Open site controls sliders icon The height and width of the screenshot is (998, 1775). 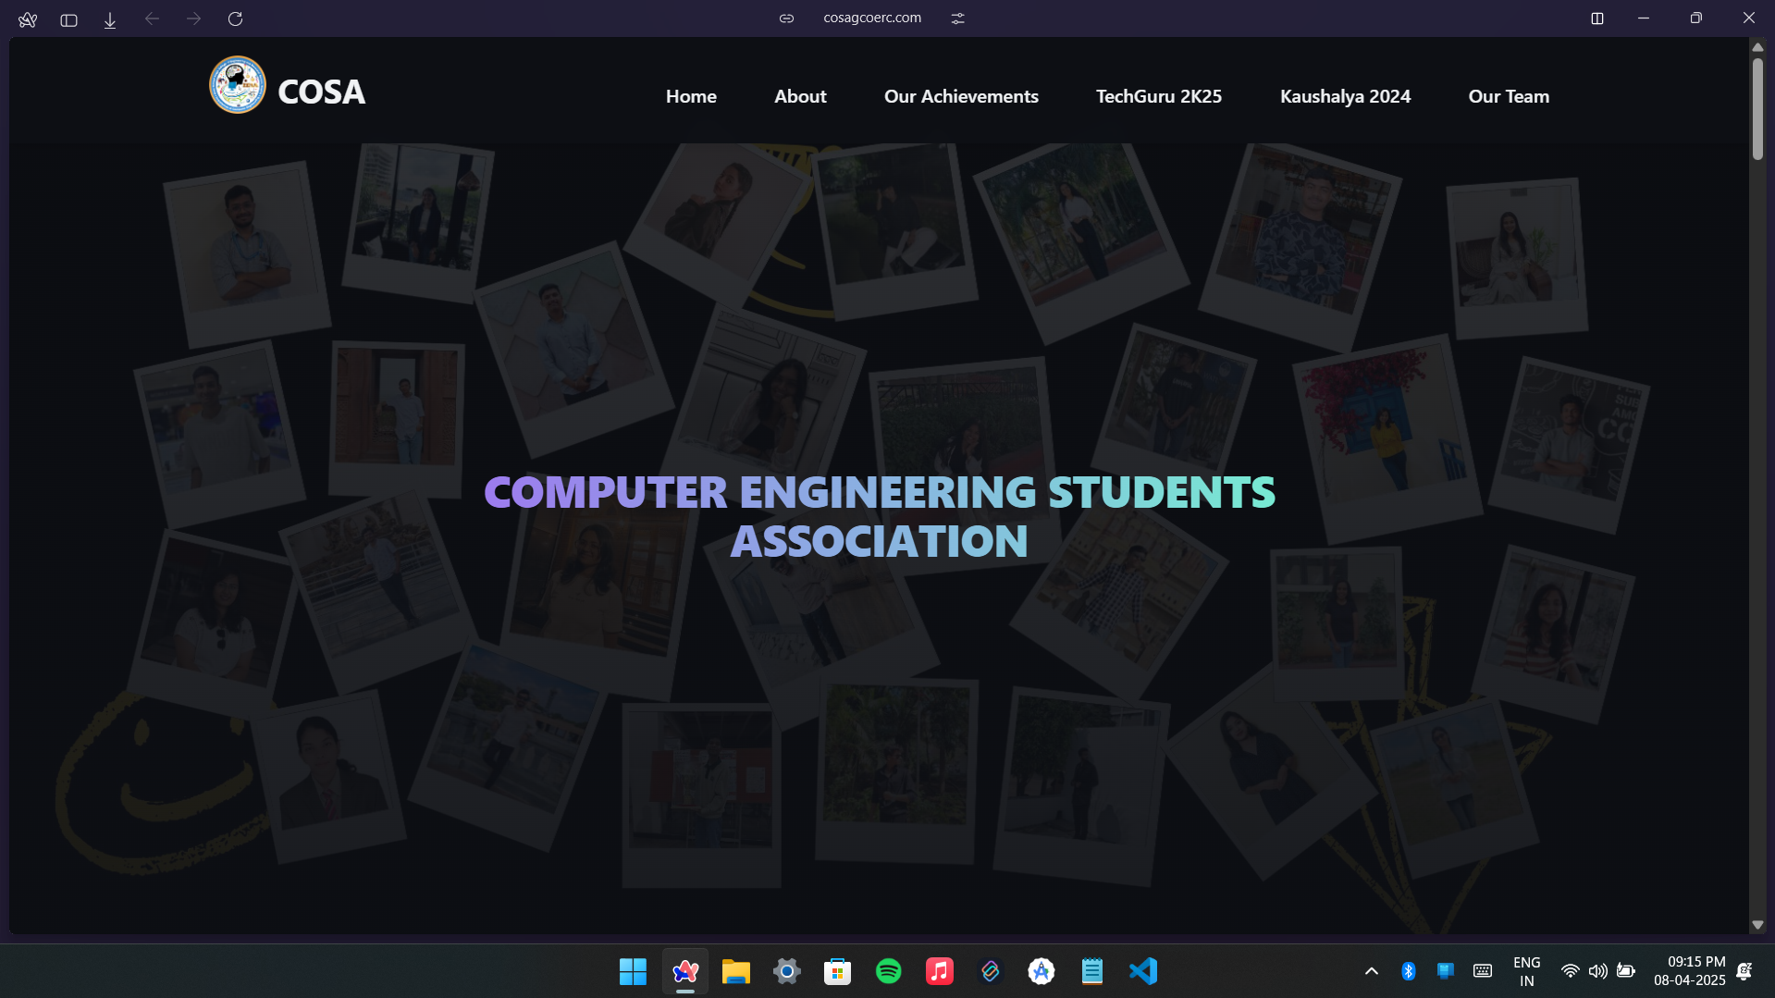point(957,18)
